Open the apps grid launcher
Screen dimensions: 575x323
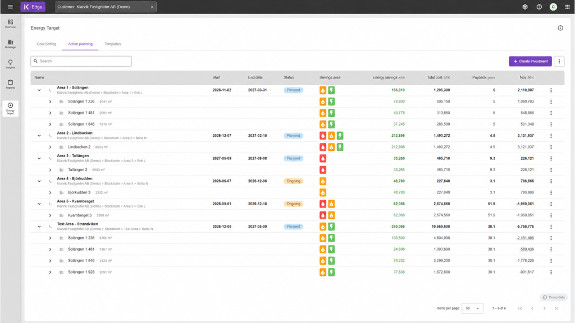point(567,7)
